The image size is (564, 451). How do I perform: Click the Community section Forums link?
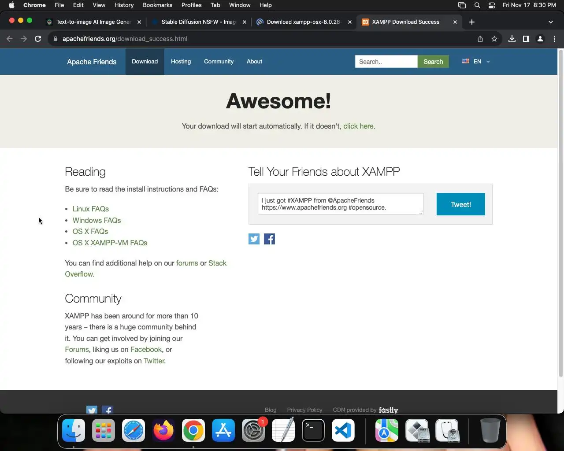pyautogui.click(x=77, y=349)
